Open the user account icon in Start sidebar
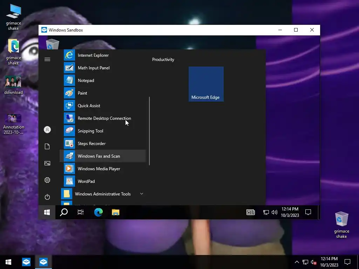 47,130
